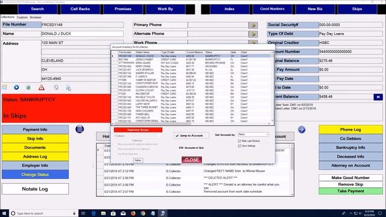This screenshot has width=386, height=217.
Task: Toggle the Save Settings checkbox
Action: (x=239, y=146)
